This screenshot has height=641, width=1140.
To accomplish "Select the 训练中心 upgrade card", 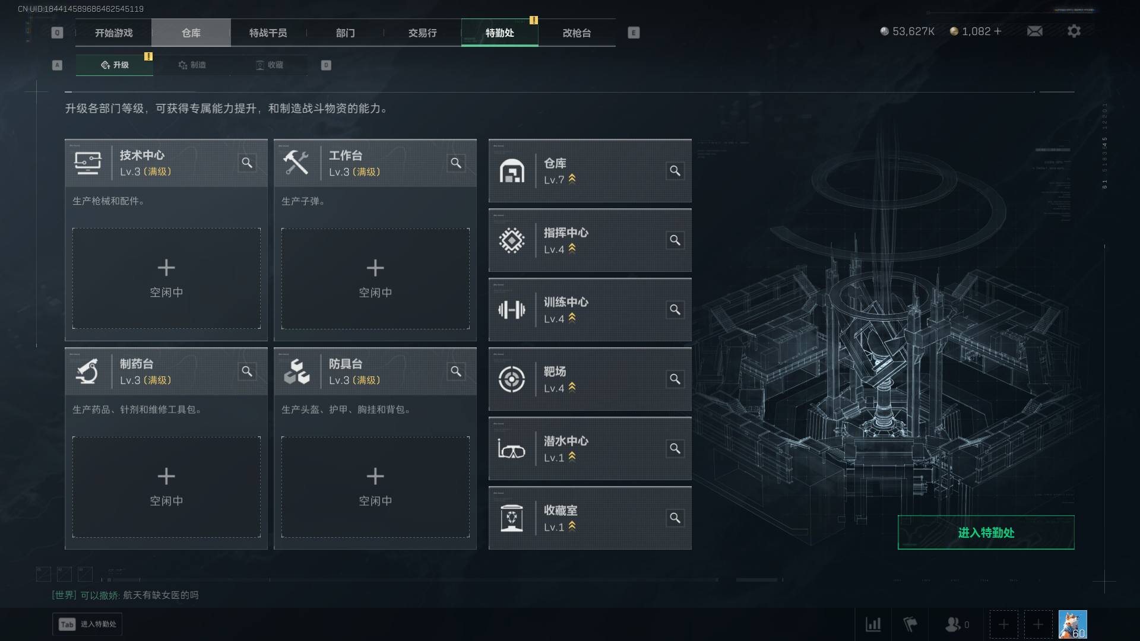I will click(590, 310).
